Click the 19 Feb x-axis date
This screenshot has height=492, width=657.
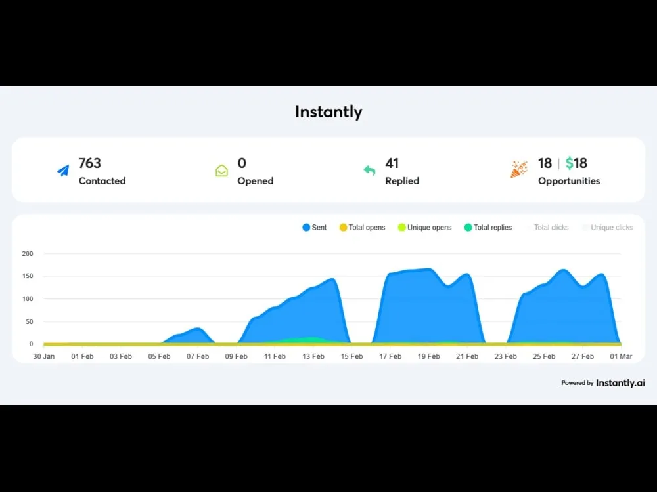[x=428, y=356]
